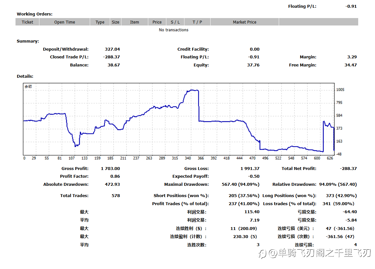Click top Floating P/L value -0.91
Image resolution: width=375 pixels, height=269 pixels.
351,6
